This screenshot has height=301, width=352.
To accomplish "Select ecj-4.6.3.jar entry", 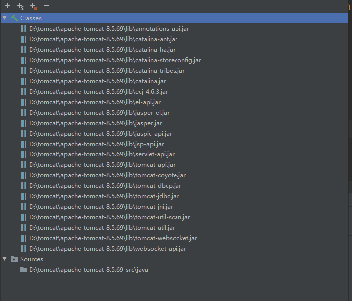I will point(99,92).
